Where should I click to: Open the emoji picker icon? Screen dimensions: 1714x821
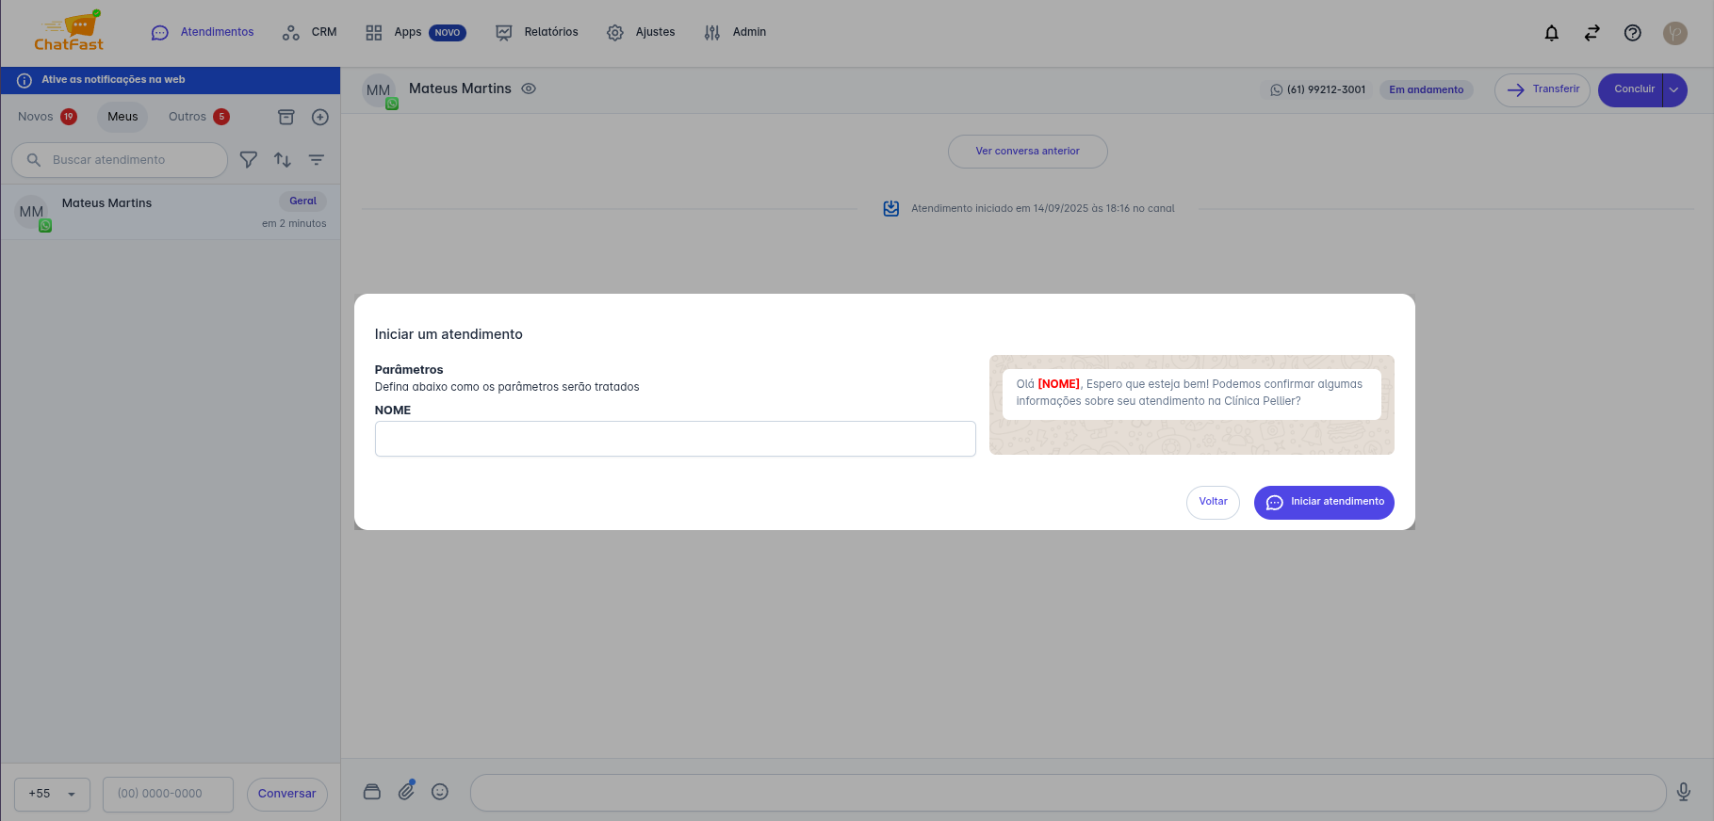tap(440, 792)
